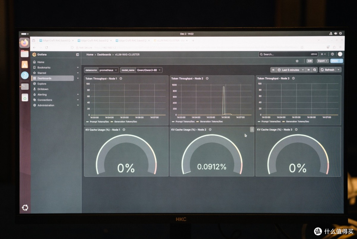Click the Node 2 gauge value 0.0912%
The image size is (357, 239).
[x=212, y=167]
